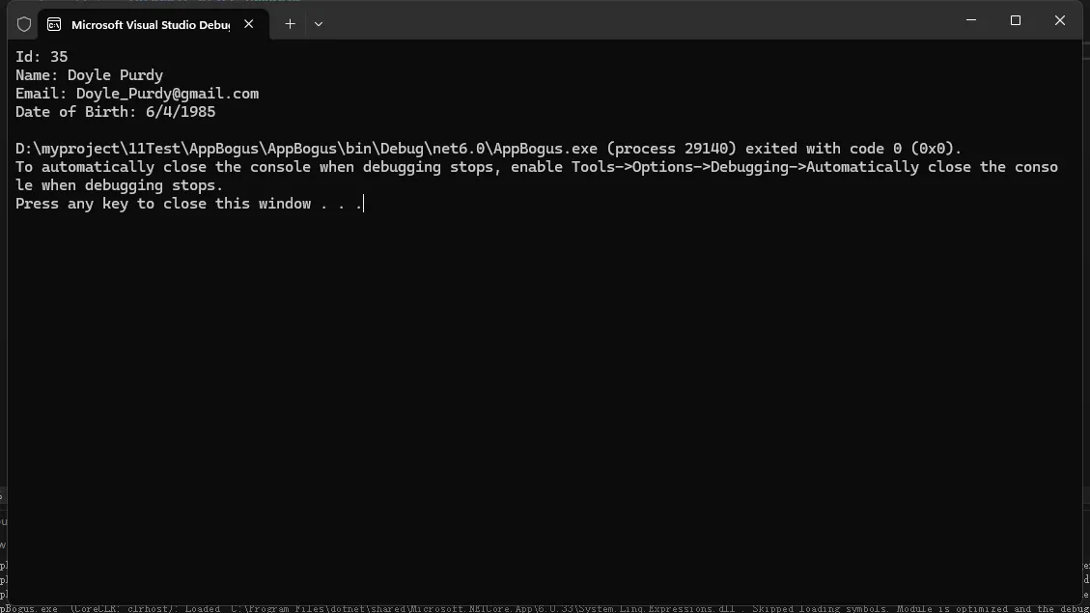Close the debug console window
This screenshot has width=1090, height=613.
(1060, 20)
